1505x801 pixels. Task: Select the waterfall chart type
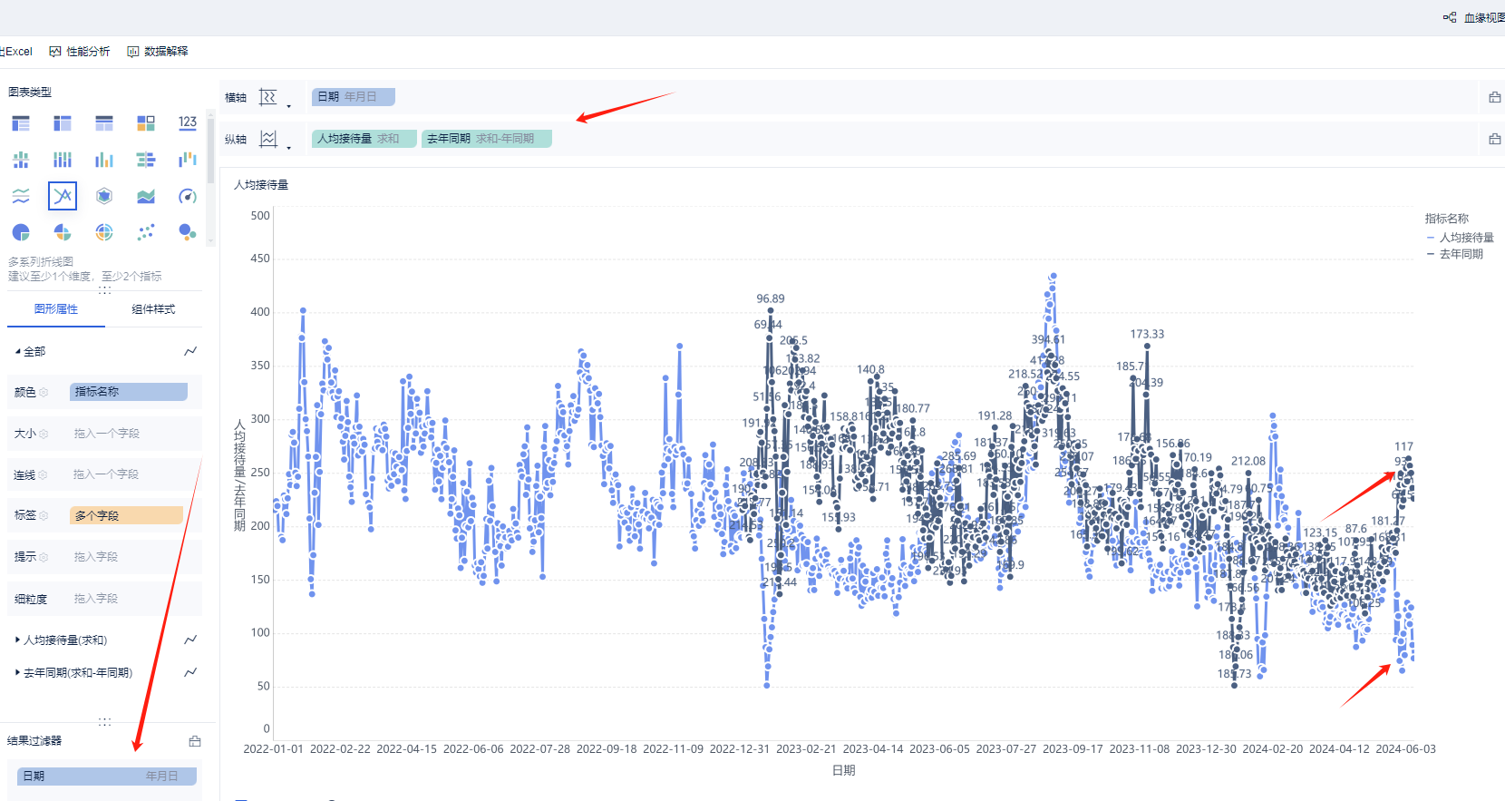coord(188,160)
